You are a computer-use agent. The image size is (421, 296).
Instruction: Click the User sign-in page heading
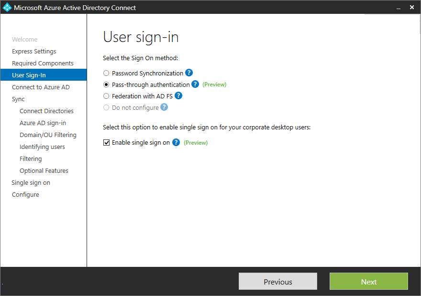tap(141, 37)
